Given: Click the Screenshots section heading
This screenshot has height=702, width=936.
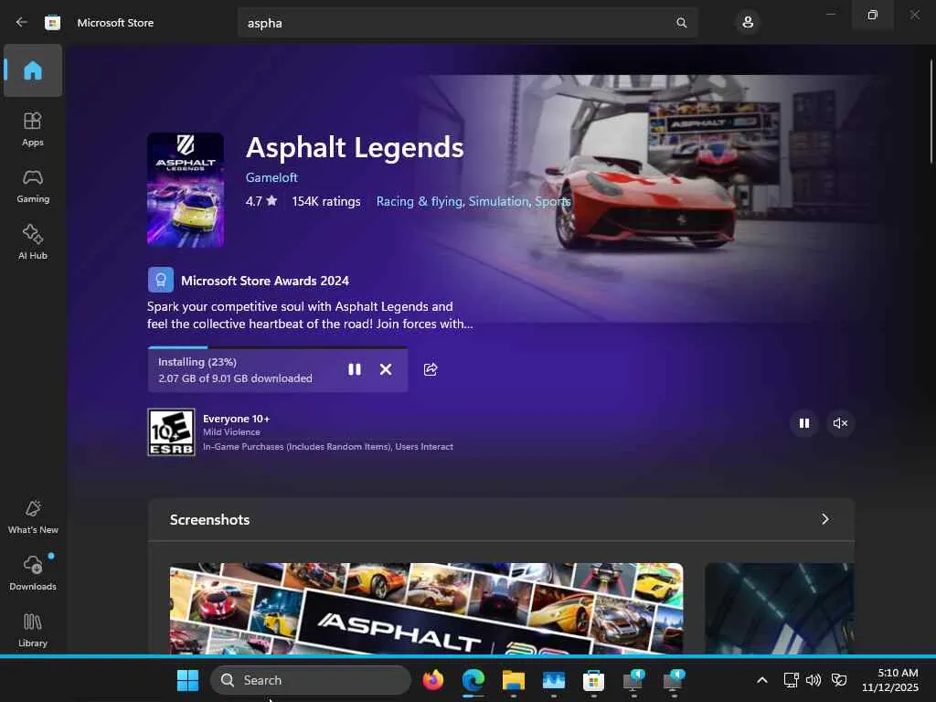Looking at the screenshot, I should click(x=209, y=520).
